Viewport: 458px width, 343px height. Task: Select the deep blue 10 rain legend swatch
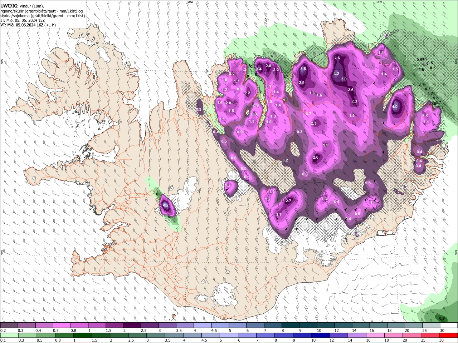320,335
